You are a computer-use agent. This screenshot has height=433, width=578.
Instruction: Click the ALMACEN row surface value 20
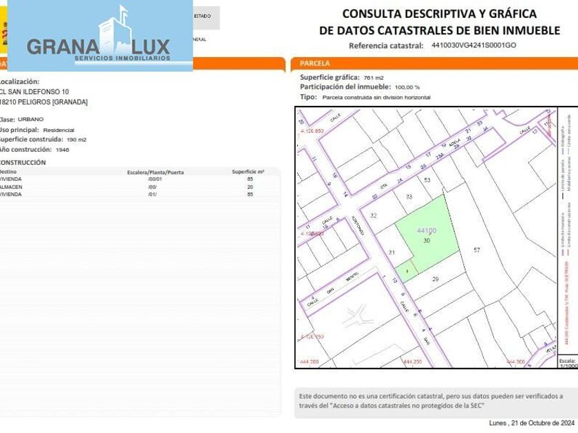tap(250, 187)
